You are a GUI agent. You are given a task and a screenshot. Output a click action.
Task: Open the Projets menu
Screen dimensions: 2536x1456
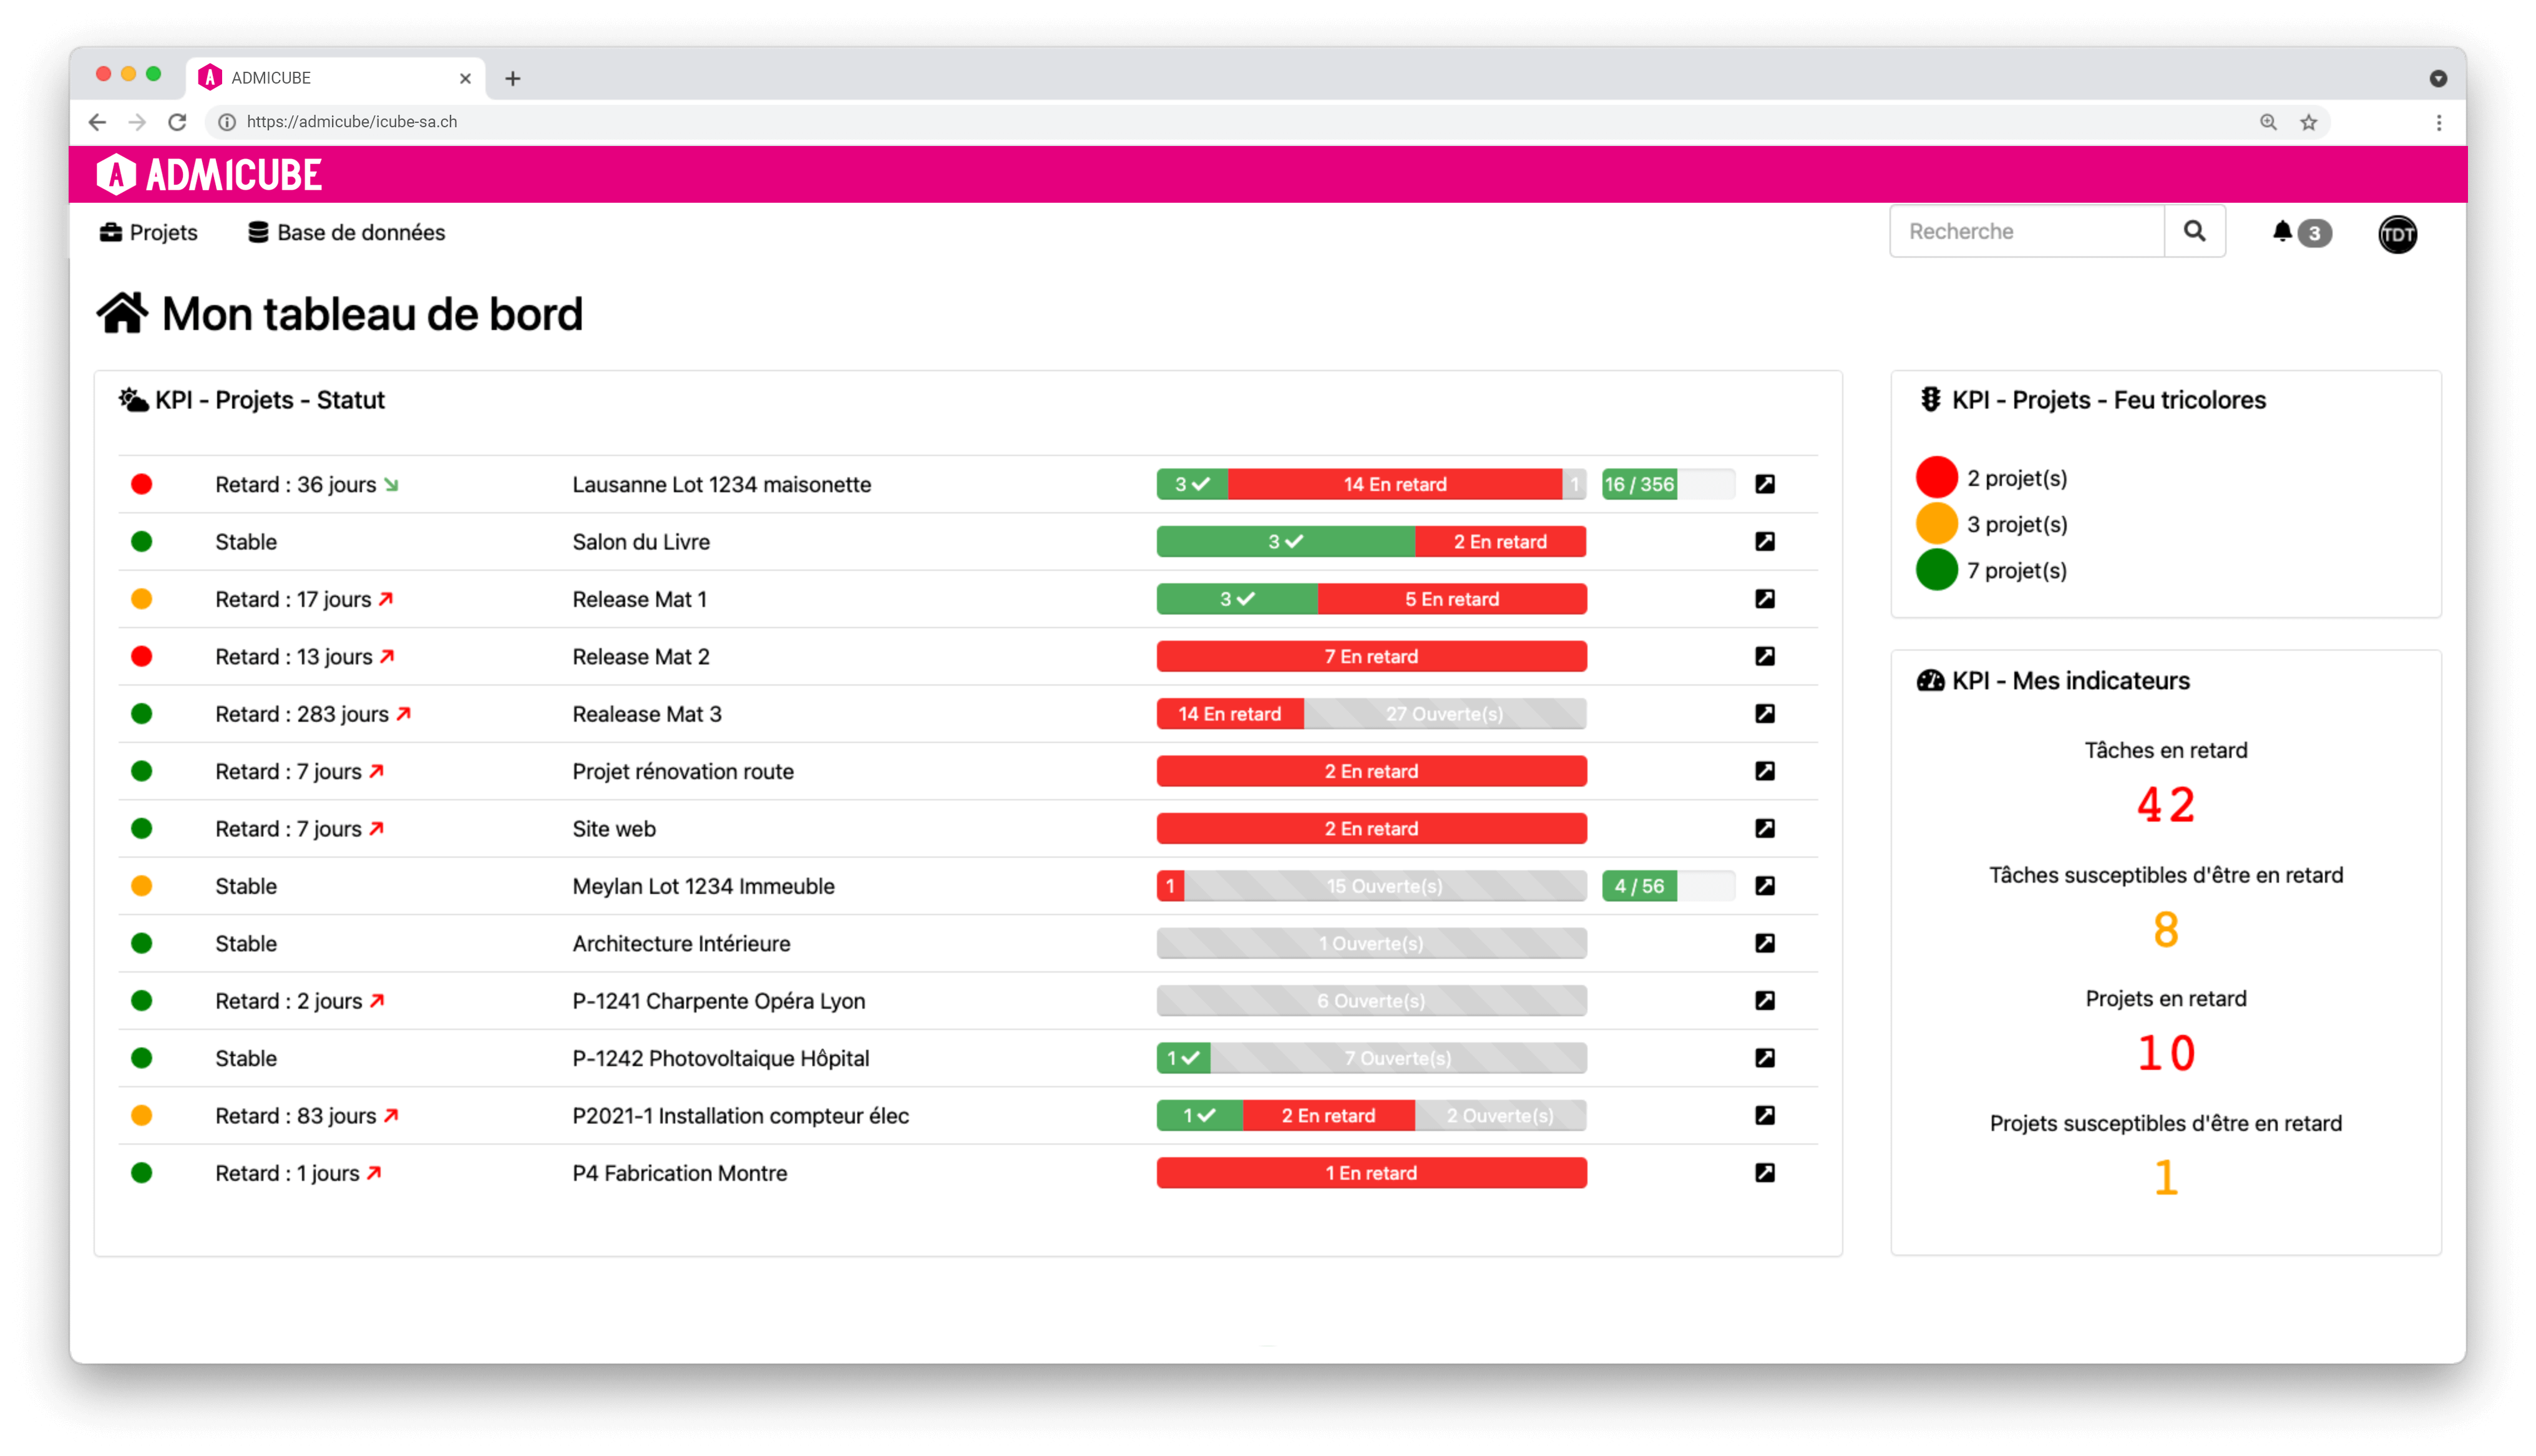click(148, 233)
